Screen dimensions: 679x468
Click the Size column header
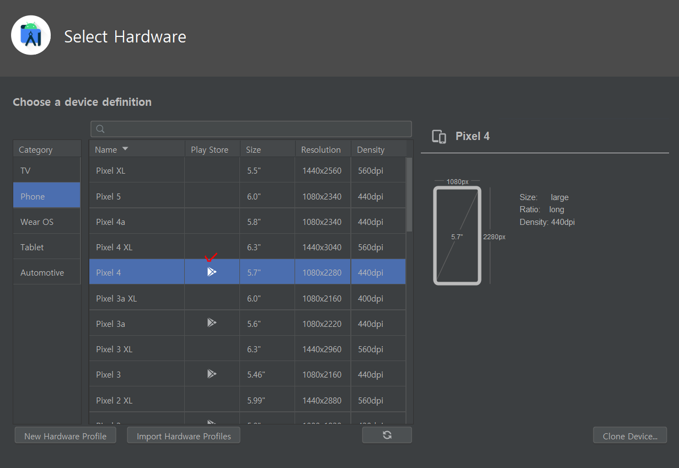pyautogui.click(x=268, y=149)
